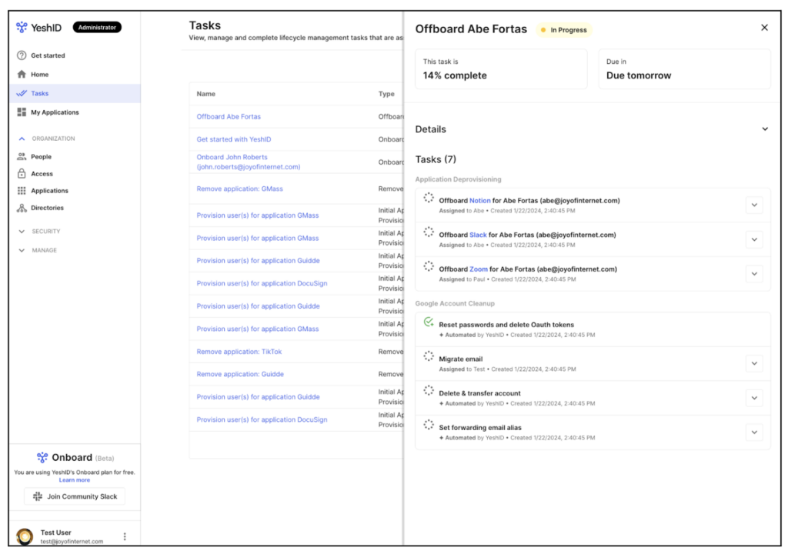The image size is (788, 551).
Task: Click the Slack link in offboard task
Action: (x=478, y=235)
